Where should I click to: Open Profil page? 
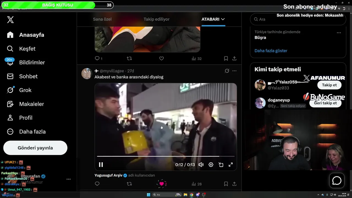tap(20, 118)
